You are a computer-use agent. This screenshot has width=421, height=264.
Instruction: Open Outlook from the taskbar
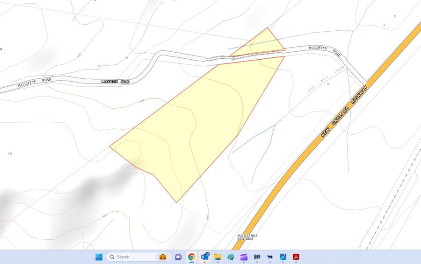205,257
